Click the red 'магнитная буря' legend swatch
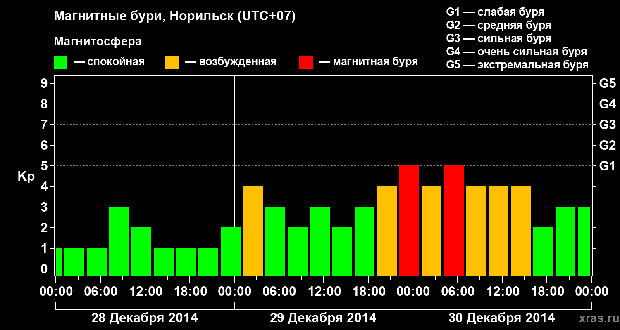This screenshot has height=330, width=620. click(306, 62)
